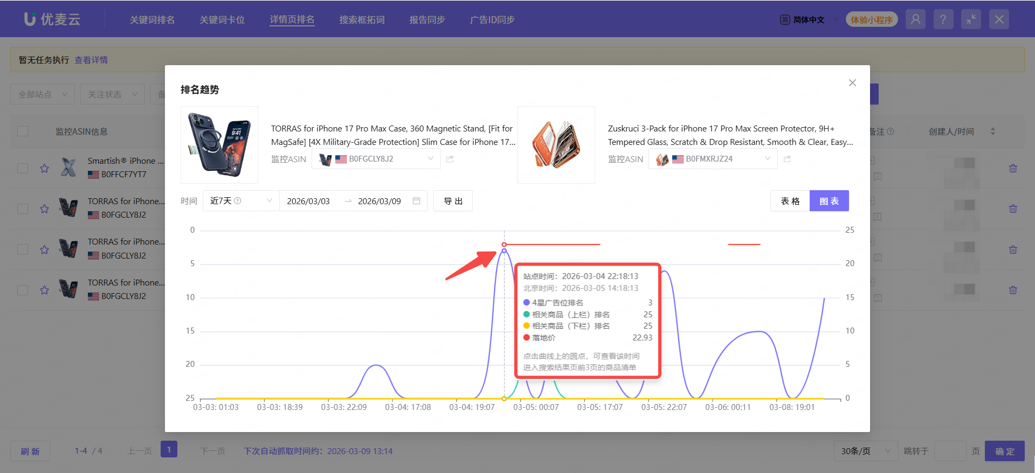Open the B0FMXRJZ24 monitored ASIN dropdown
Screen dimensions: 1035x473
click(713, 159)
